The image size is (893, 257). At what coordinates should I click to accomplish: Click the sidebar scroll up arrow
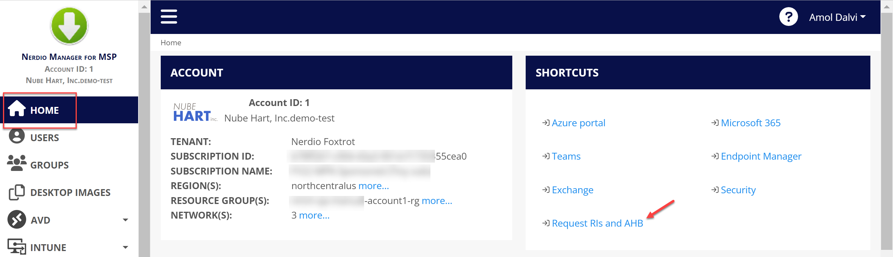pyautogui.click(x=144, y=7)
